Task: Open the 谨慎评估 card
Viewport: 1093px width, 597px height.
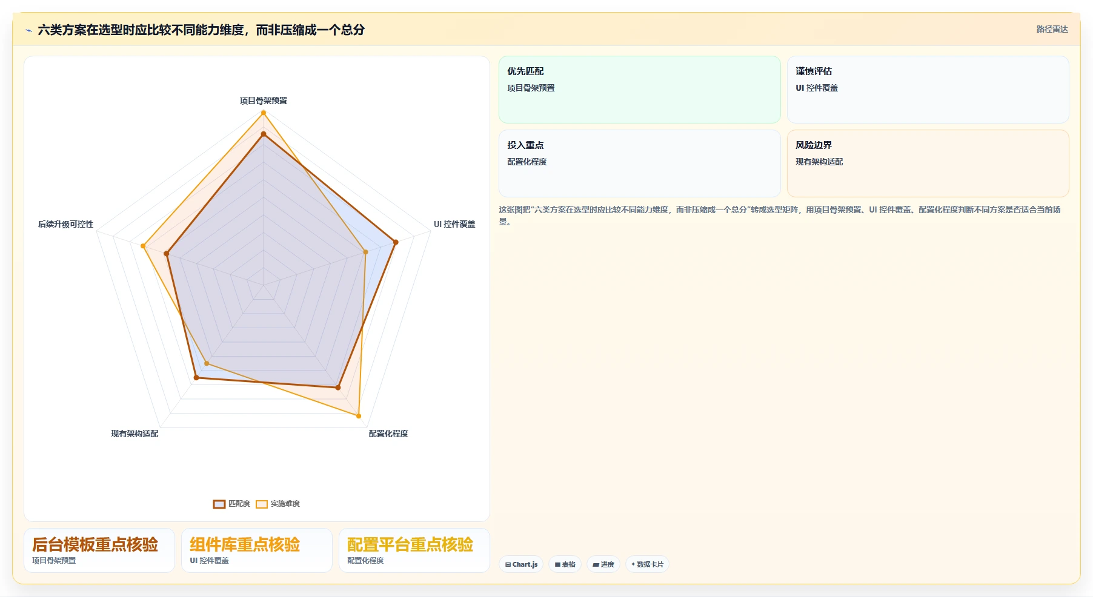Action: point(928,90)
